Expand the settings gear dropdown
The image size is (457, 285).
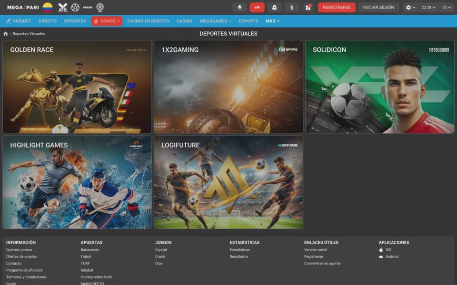click(411, 7)
